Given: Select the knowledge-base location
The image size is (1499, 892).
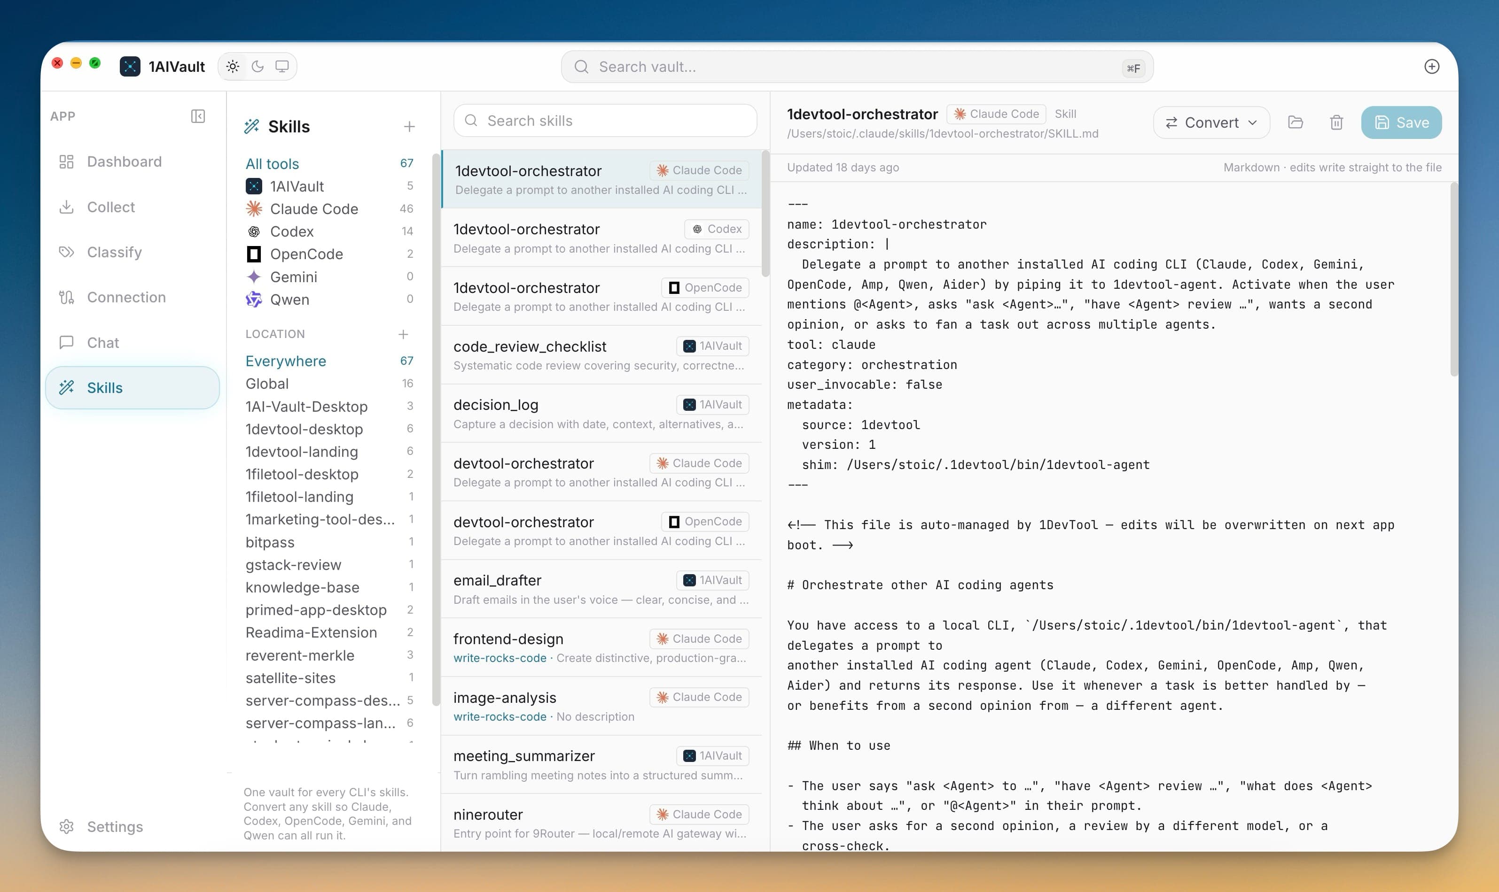Looking at the screenshot, I should [x=329, y=587].
